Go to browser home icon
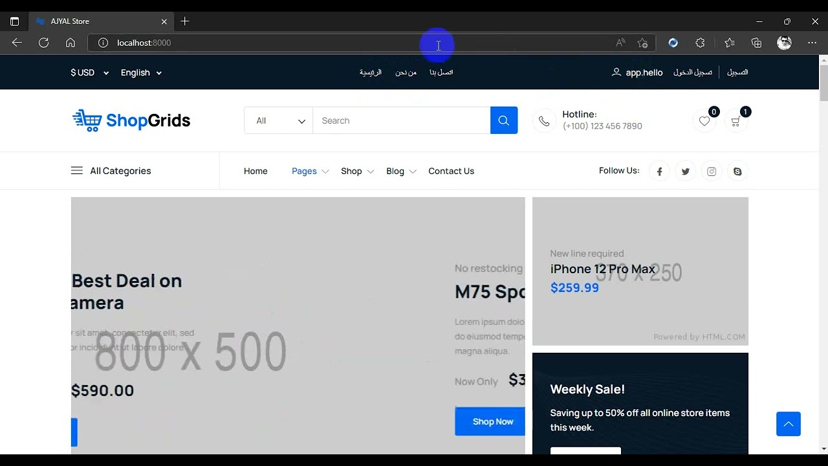This screenshot has width=828, height=466. tap(71, 43)
